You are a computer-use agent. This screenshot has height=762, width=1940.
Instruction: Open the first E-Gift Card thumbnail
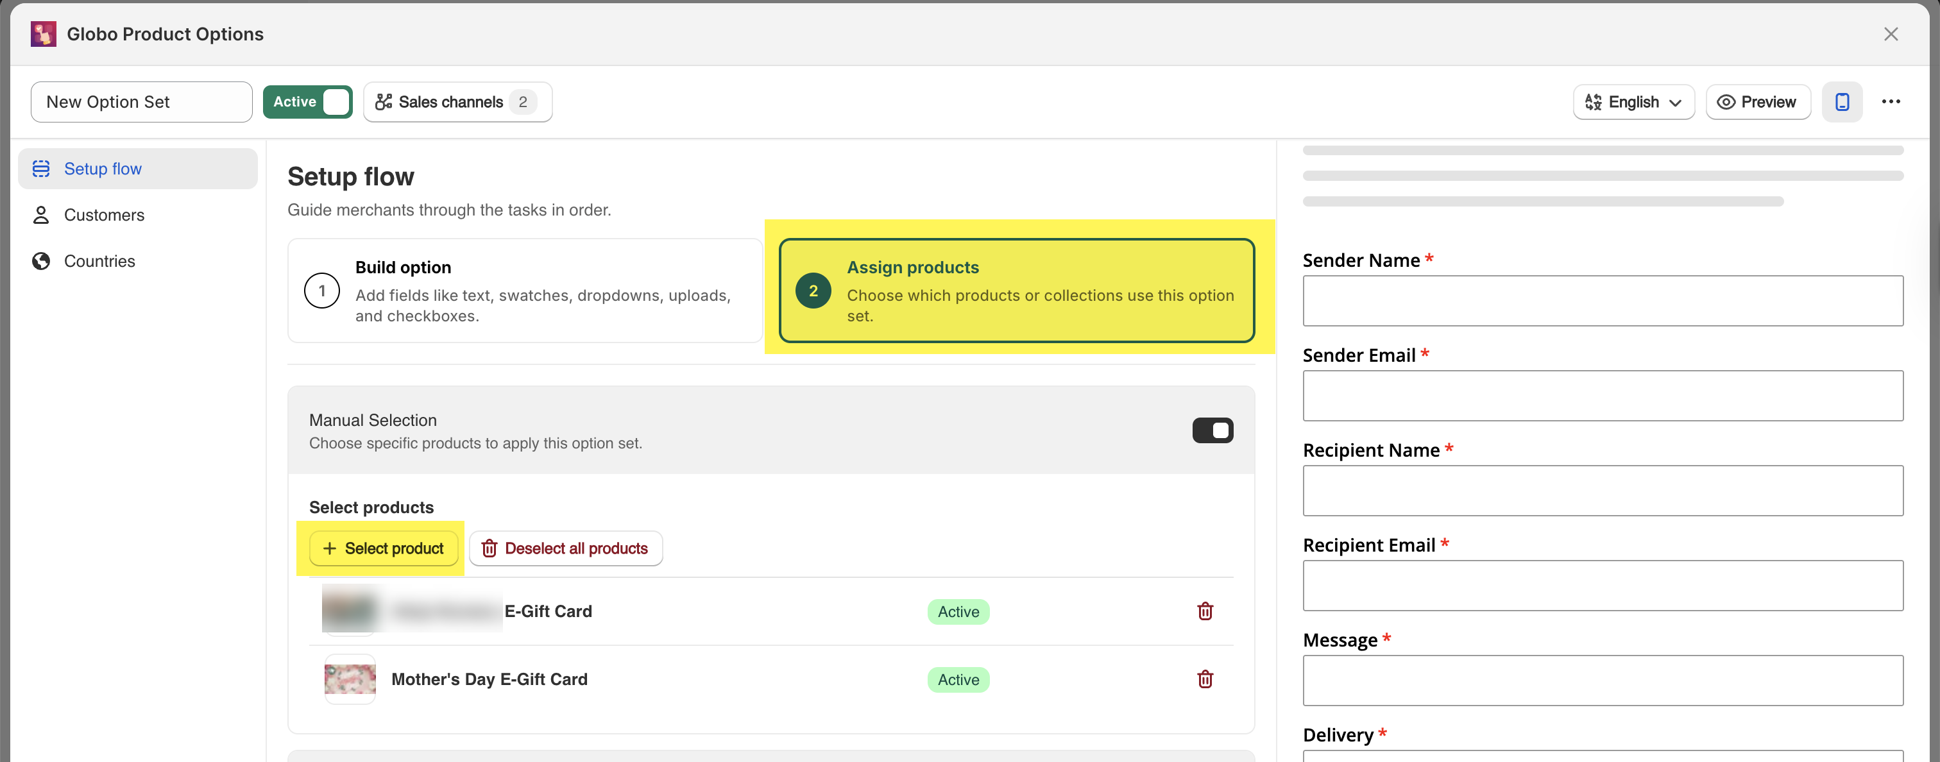350,610
